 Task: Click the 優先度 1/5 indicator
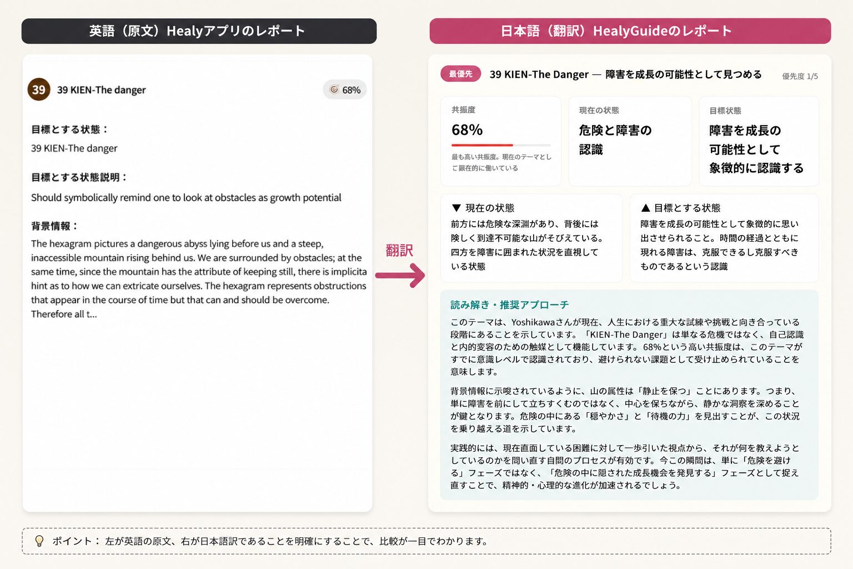click(800, 76)
